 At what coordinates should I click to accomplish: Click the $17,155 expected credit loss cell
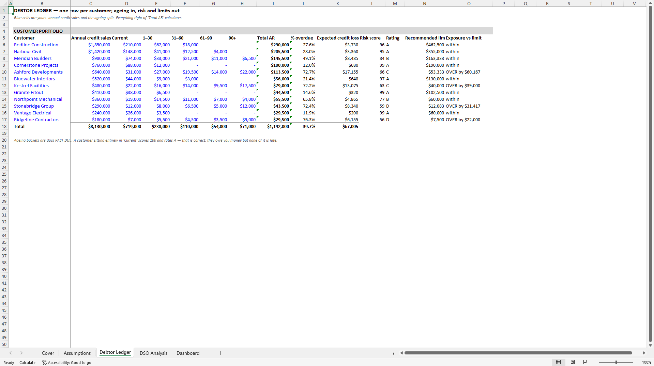pos(337,72)
